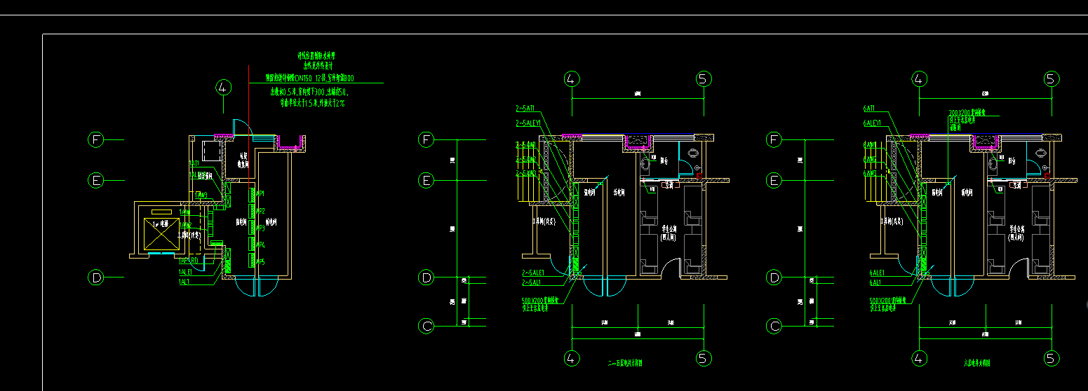
Task: Click the DN150 steel pipe note text
Action: coord(309,78)
